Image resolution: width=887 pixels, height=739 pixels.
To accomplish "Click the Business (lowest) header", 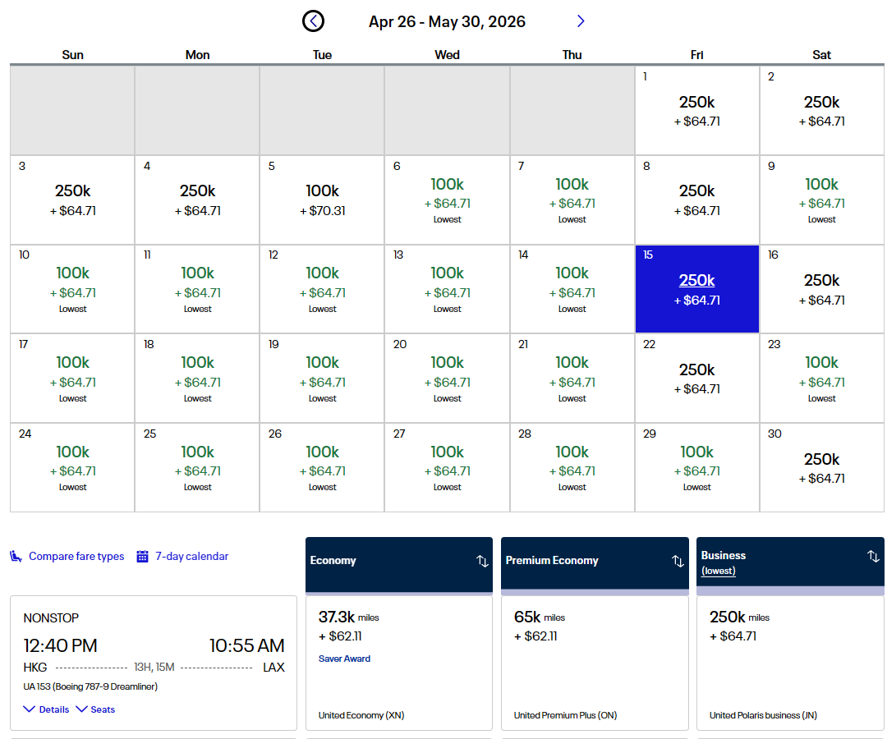I will tap(724, 562).
